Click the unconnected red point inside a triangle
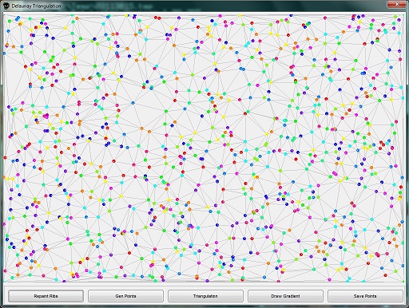Screen dimensions: 409x308 (x=296, y=159)
